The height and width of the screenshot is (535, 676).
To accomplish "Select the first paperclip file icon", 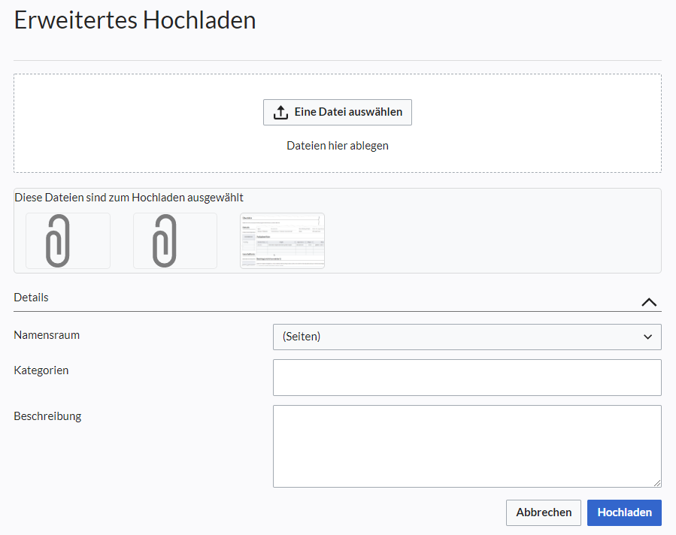I will point(57,240).
